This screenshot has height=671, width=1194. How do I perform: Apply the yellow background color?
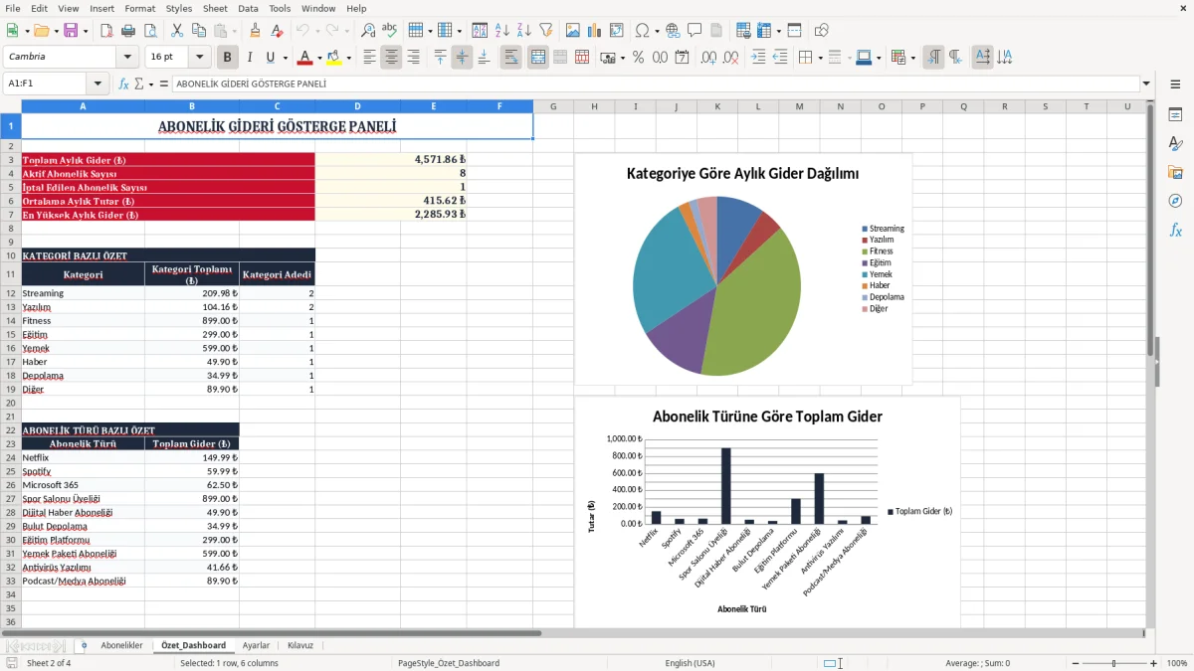click(x=335, y=58)
